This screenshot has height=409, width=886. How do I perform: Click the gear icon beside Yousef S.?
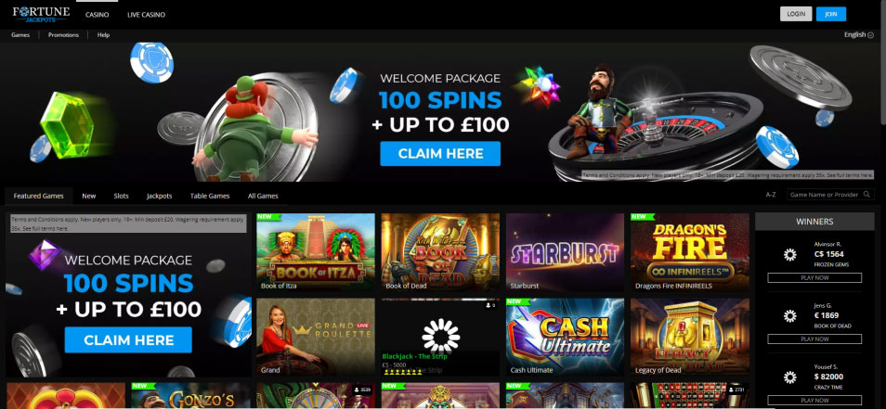click(789, 377)
